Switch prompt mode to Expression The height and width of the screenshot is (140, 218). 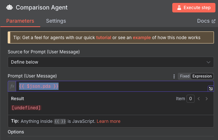click(202, 76)
